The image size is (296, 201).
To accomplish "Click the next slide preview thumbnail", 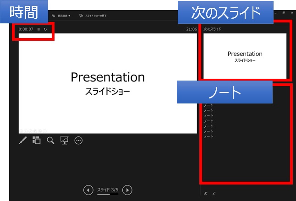I will tap(245, 56).
